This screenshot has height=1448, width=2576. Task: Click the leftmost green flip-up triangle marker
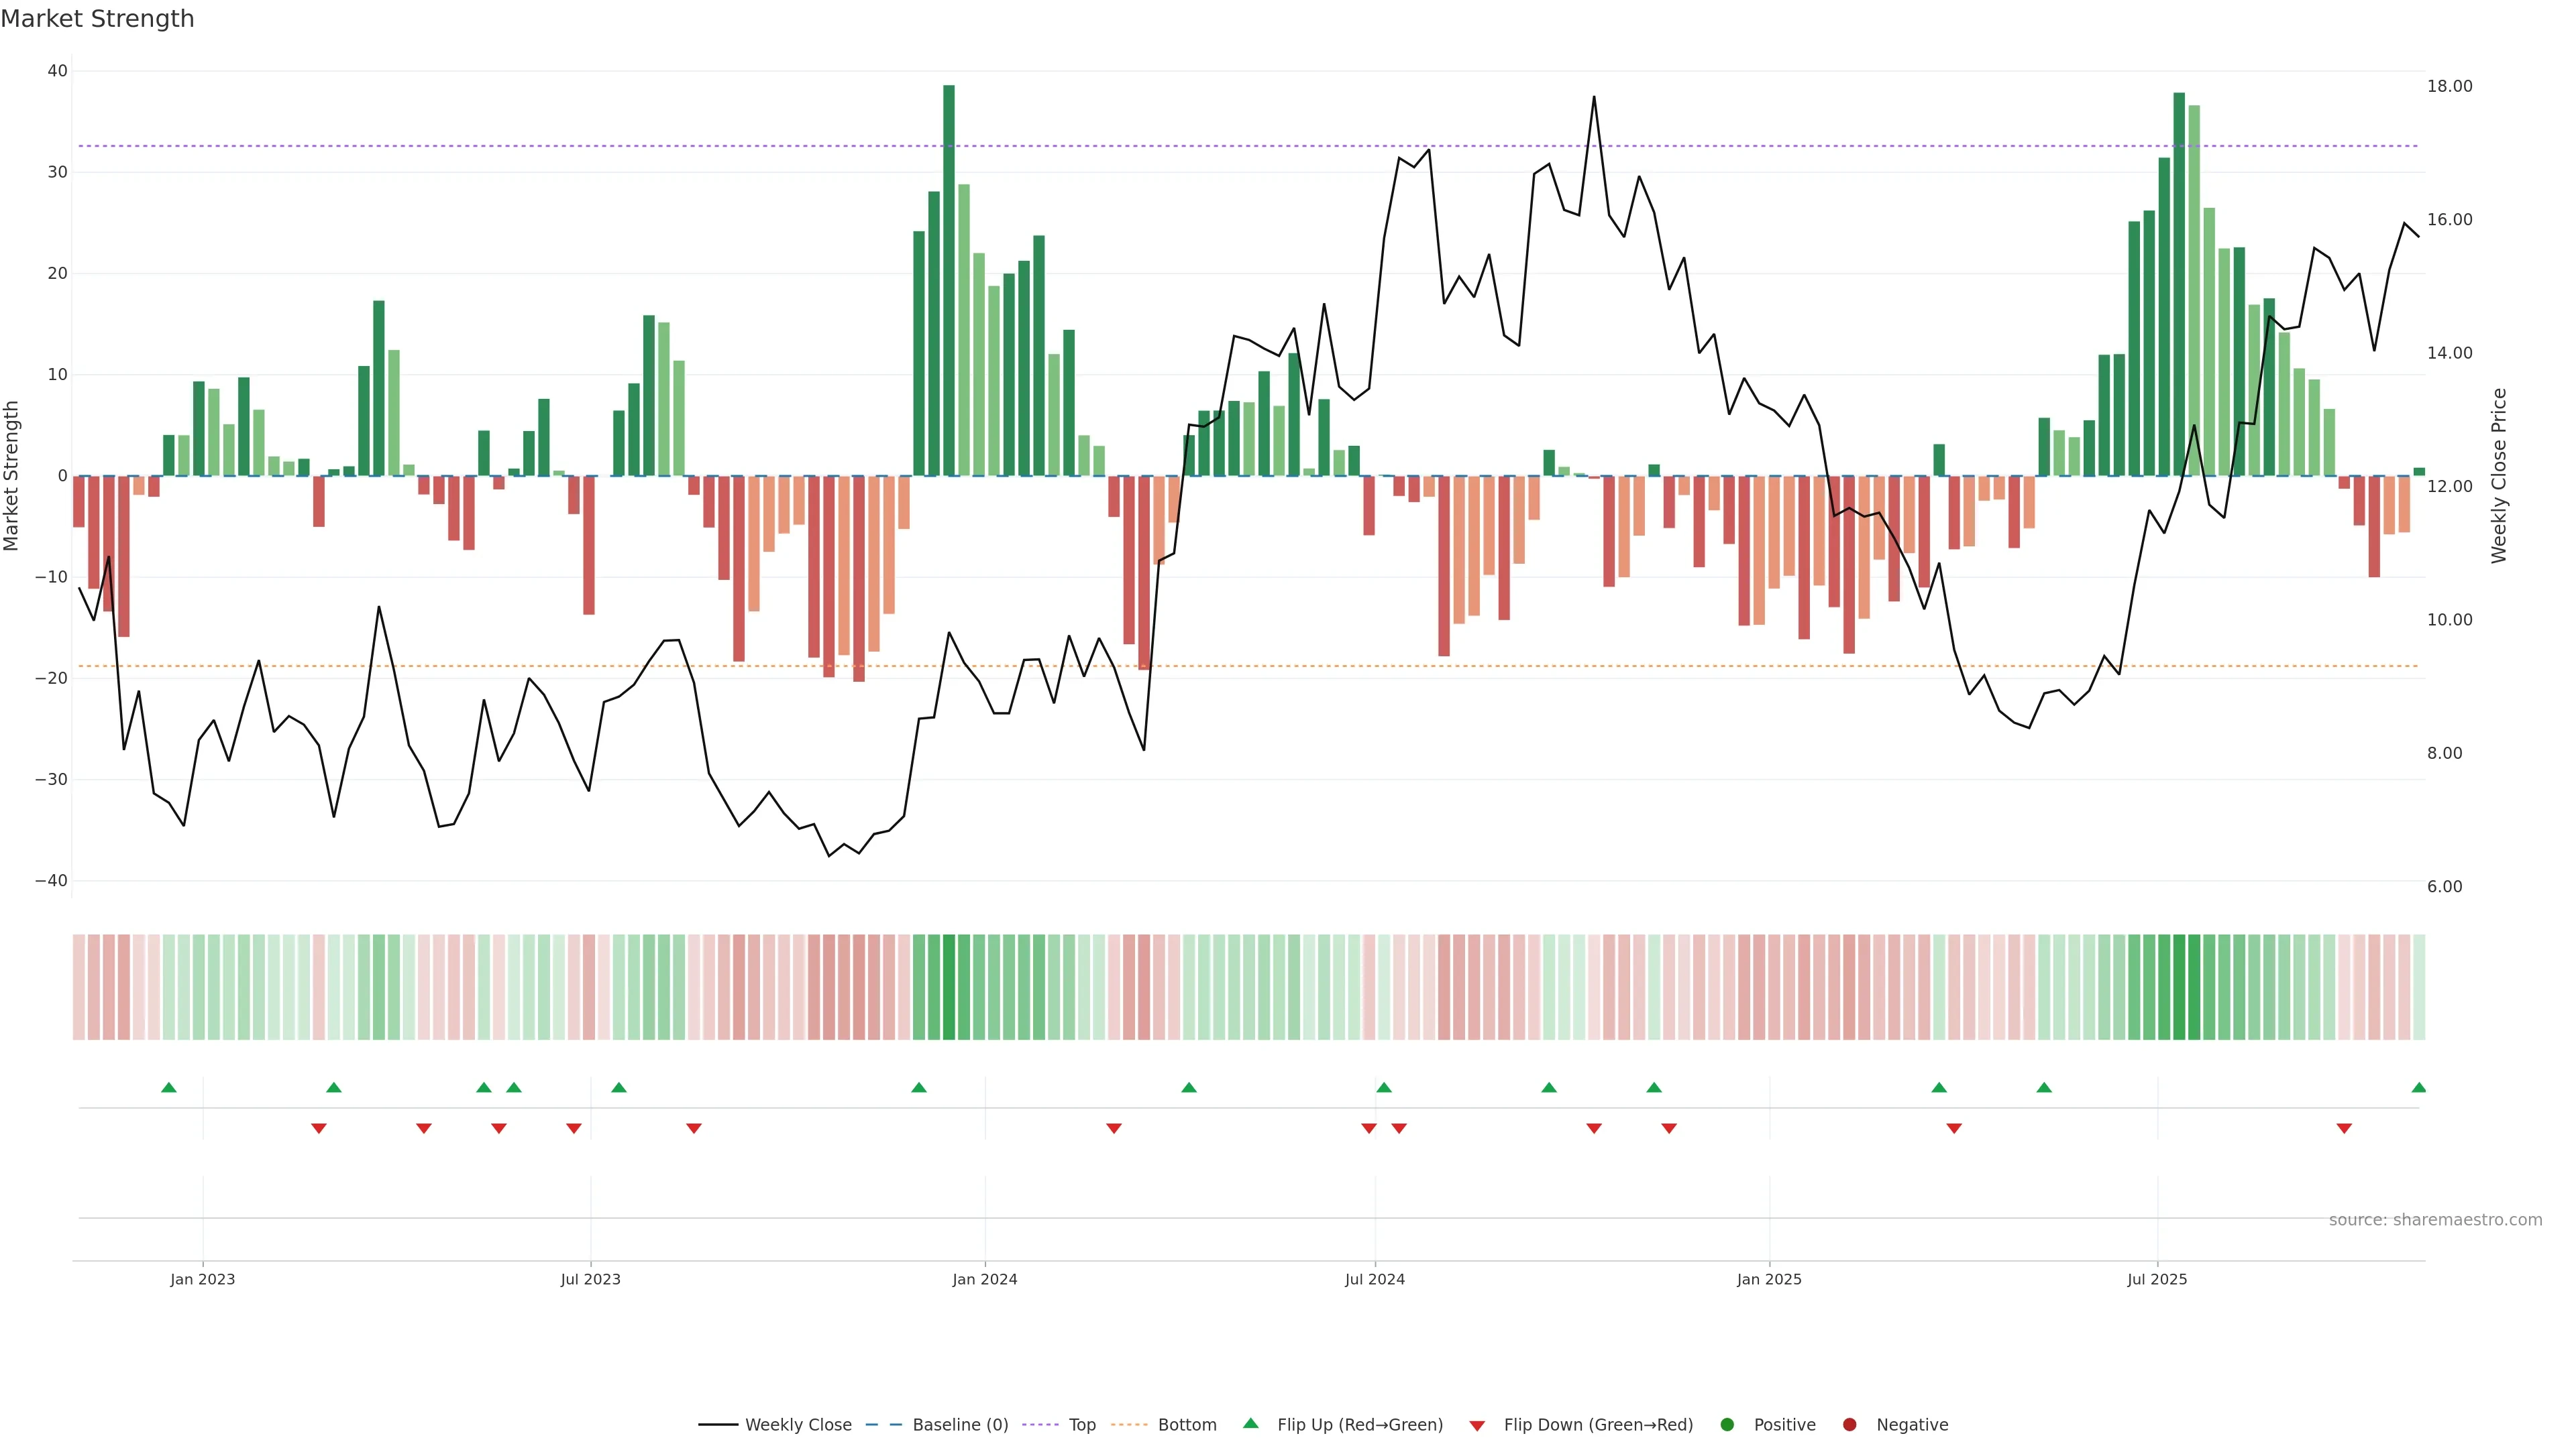tap(169, 1087)
